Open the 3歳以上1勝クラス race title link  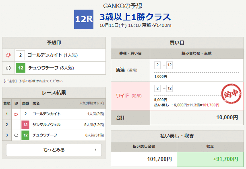[135, 17]
